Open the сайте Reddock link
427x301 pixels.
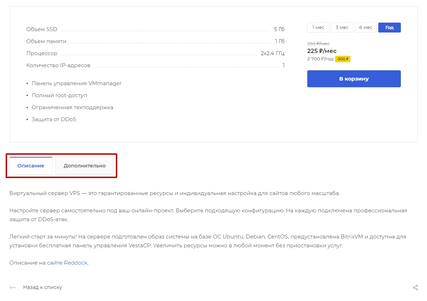click(x=67, y=263)
